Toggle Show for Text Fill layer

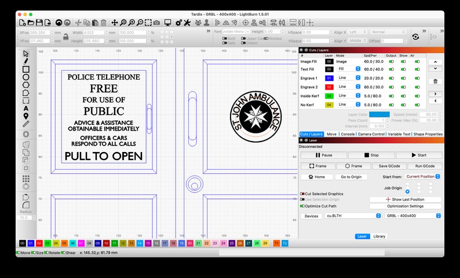click(x=403, y=69)
